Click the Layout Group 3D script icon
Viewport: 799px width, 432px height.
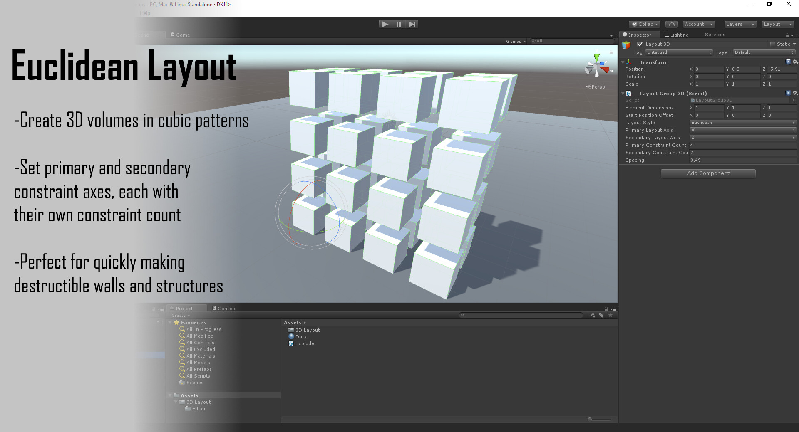click(629, 94)
